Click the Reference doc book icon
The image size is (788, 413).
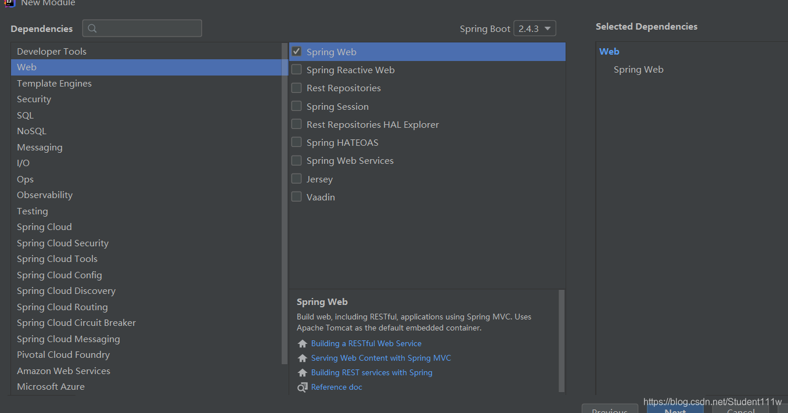click(303, 387)
